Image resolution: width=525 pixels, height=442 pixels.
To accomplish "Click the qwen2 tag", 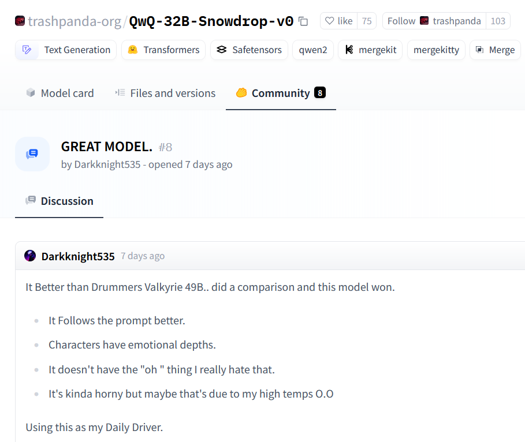I will 312,50.
